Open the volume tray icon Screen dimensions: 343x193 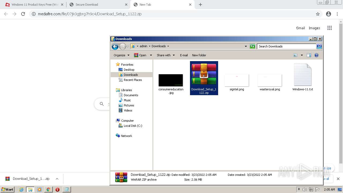coord(304,190)
